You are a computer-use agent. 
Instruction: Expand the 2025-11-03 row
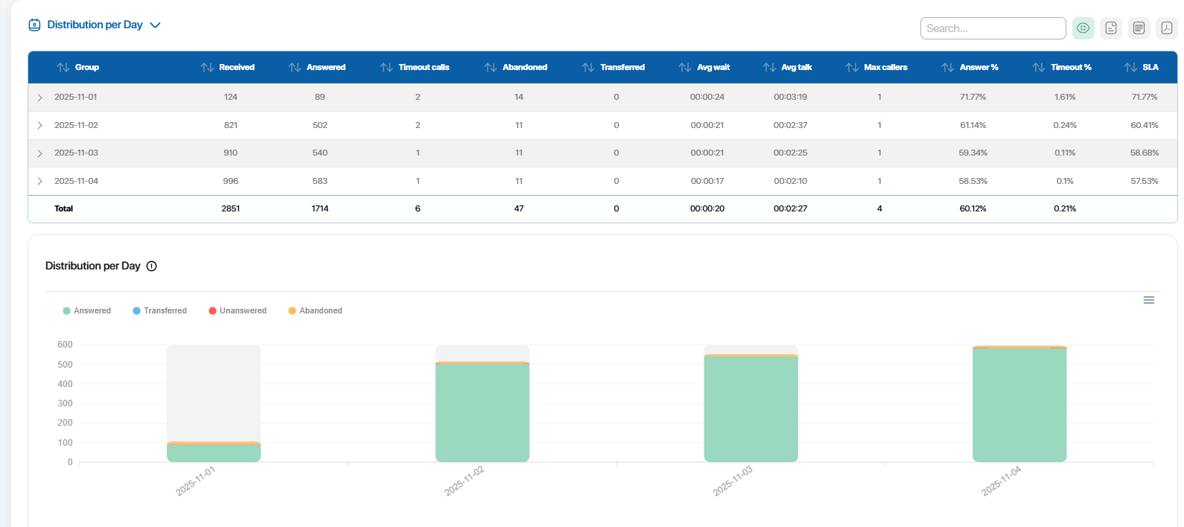(40, 153)
